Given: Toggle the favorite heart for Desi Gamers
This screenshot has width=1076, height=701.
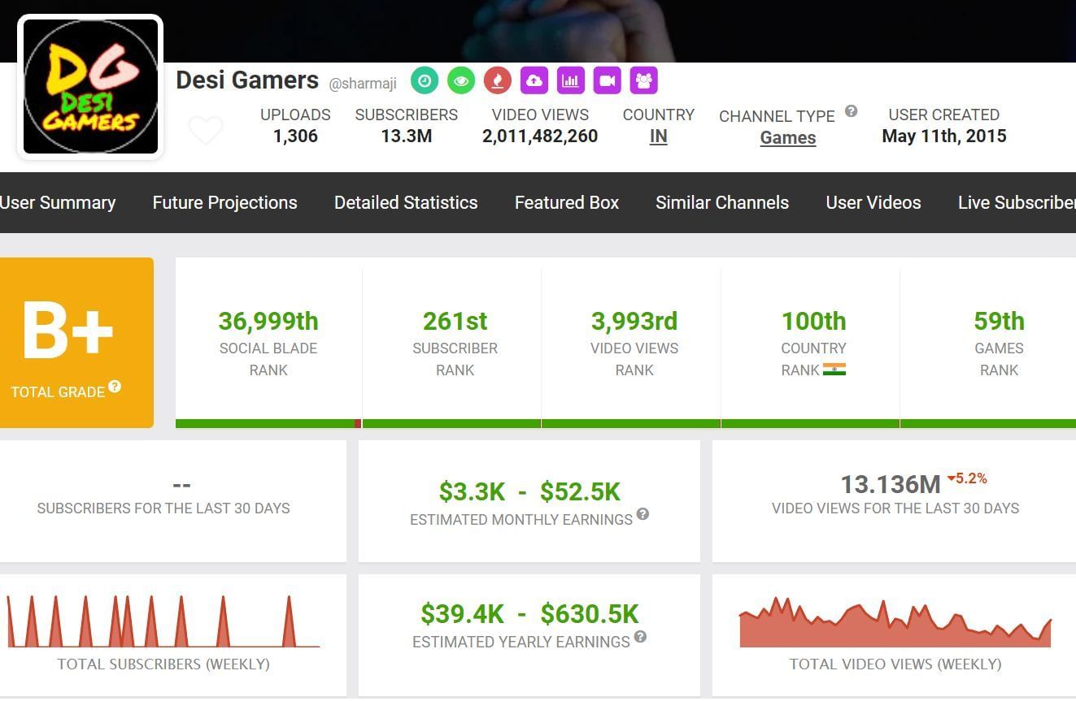Looking at the screenshot, I should tap(205, 130).
